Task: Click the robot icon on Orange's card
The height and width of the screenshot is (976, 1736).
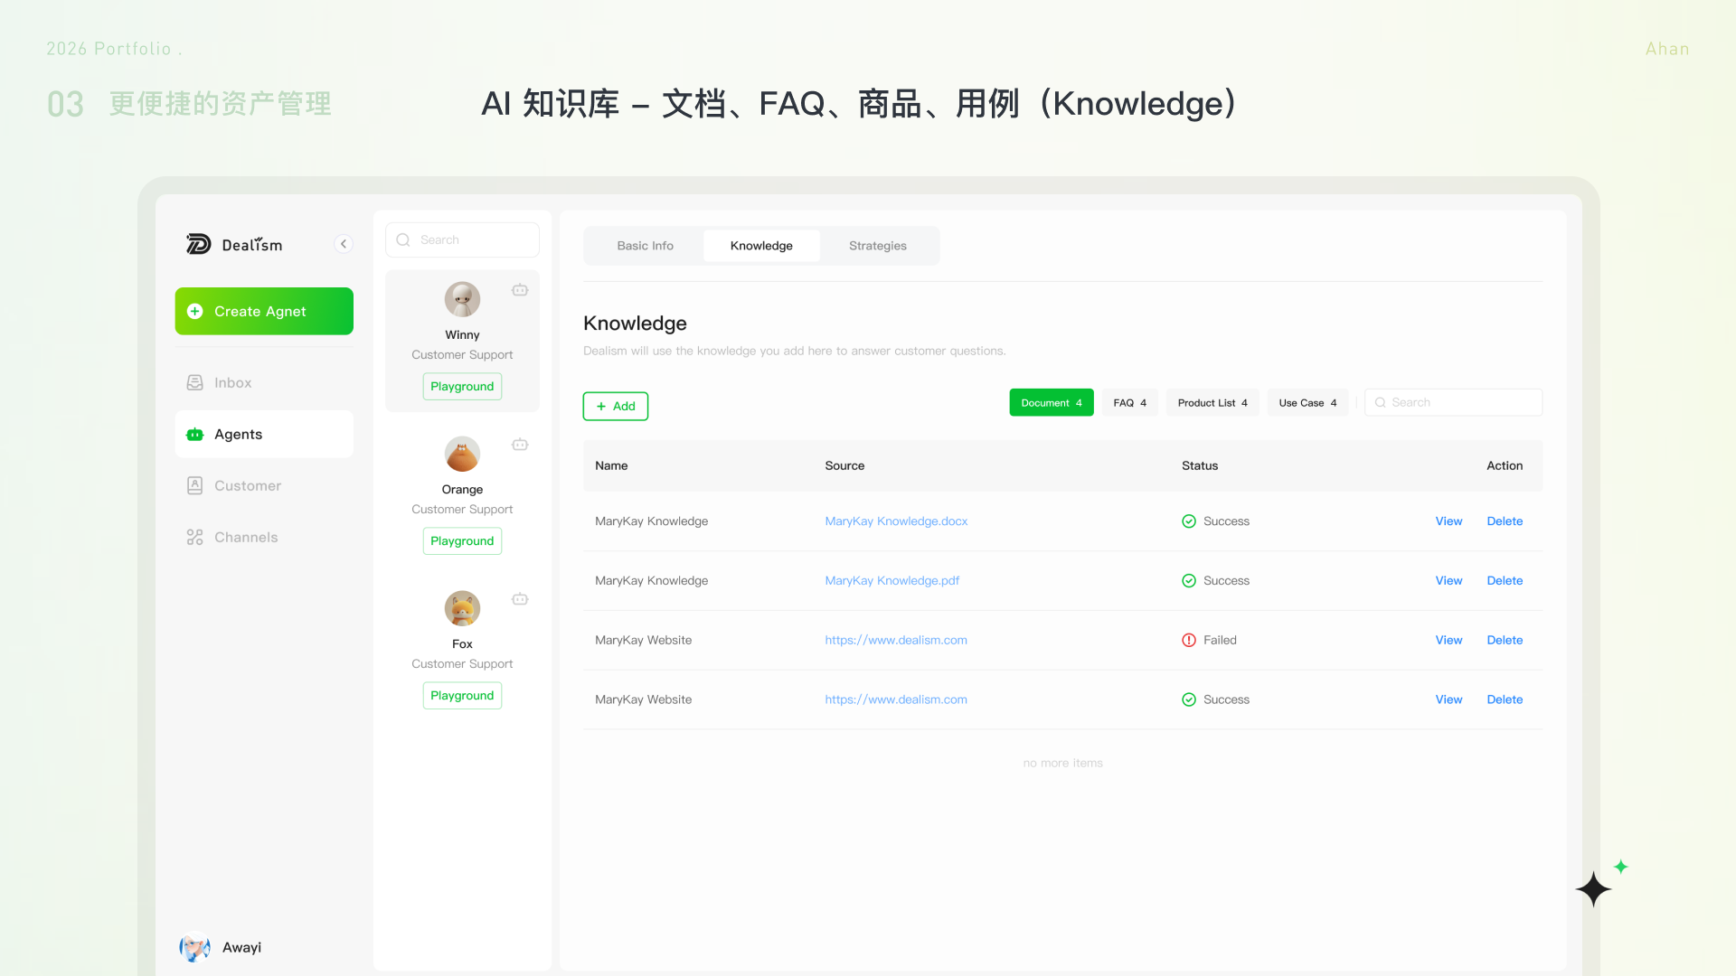Action: (520, 445)
